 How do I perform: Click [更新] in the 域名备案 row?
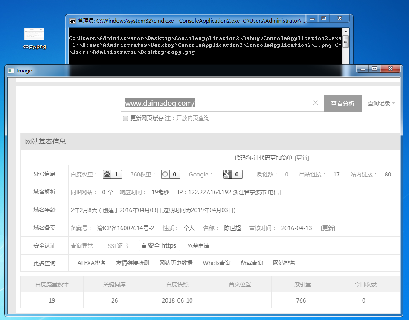(328, 228)
